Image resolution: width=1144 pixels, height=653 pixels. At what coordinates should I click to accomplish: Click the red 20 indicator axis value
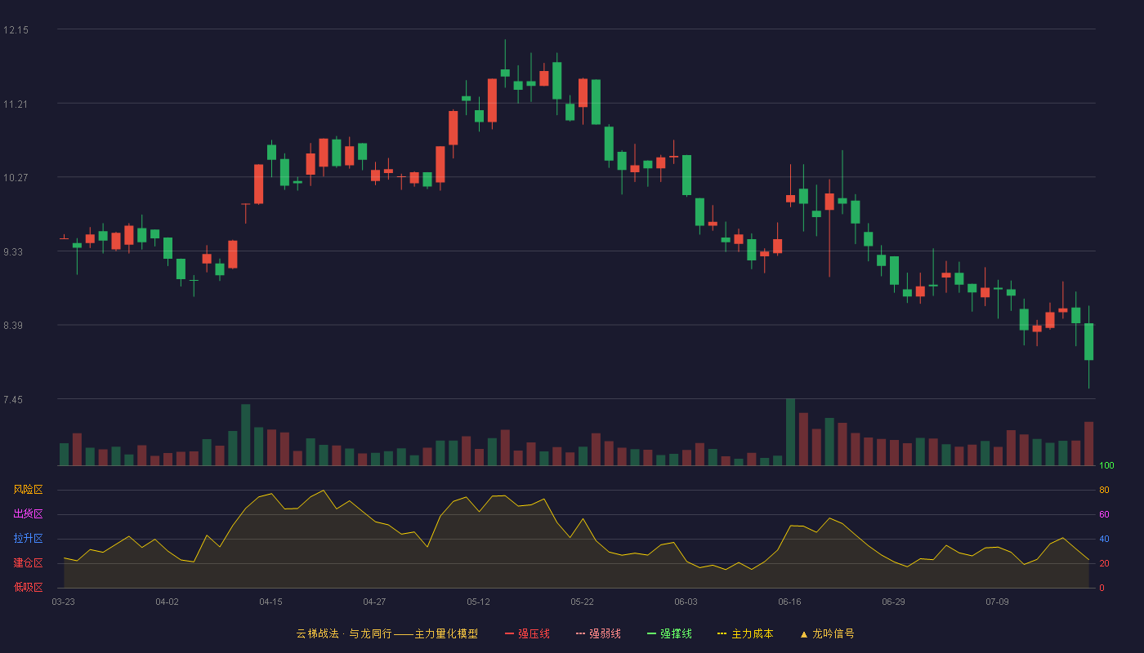[x=1104, y=563]
